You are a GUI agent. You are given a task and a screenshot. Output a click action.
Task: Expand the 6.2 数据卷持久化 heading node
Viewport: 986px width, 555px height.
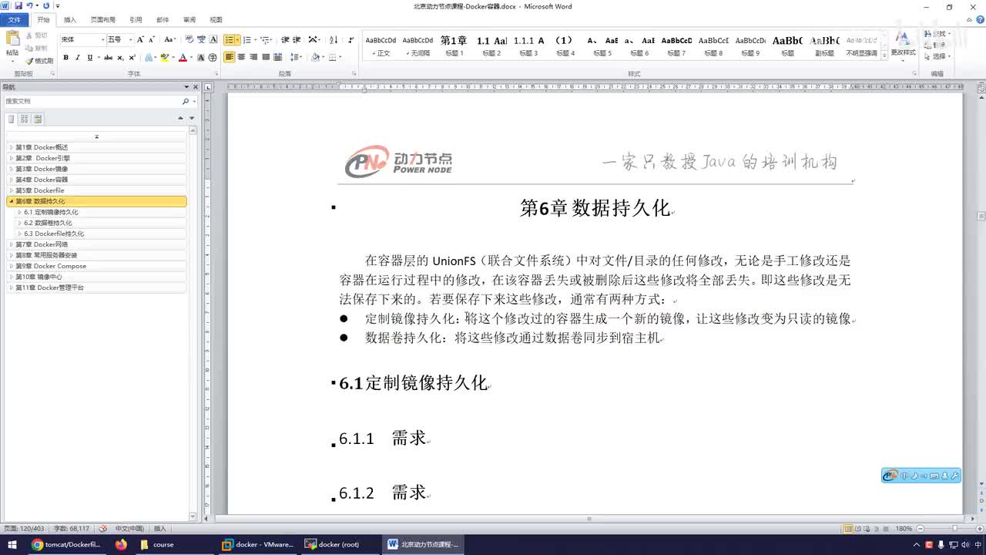coord(19,223)
